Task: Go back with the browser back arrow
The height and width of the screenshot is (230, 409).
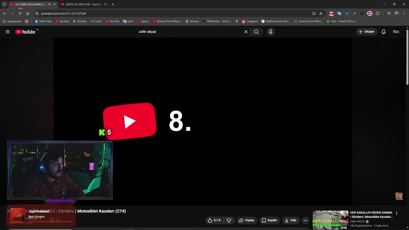Action: [x=4, y=13]
